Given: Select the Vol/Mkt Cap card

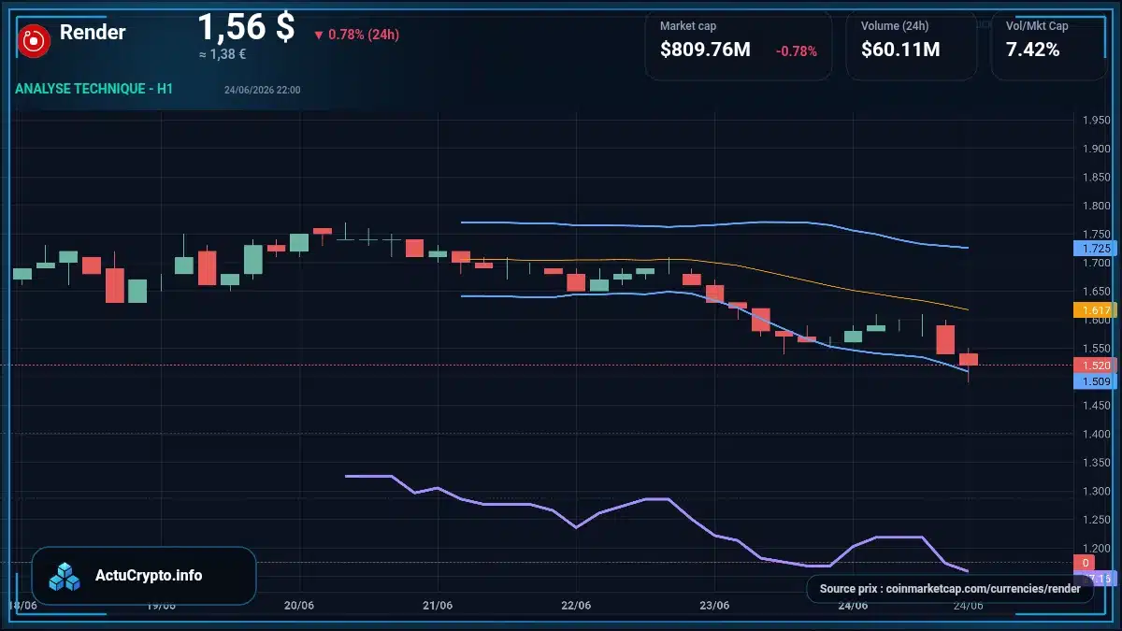Looking at the screenshot, I should 1048,44.
